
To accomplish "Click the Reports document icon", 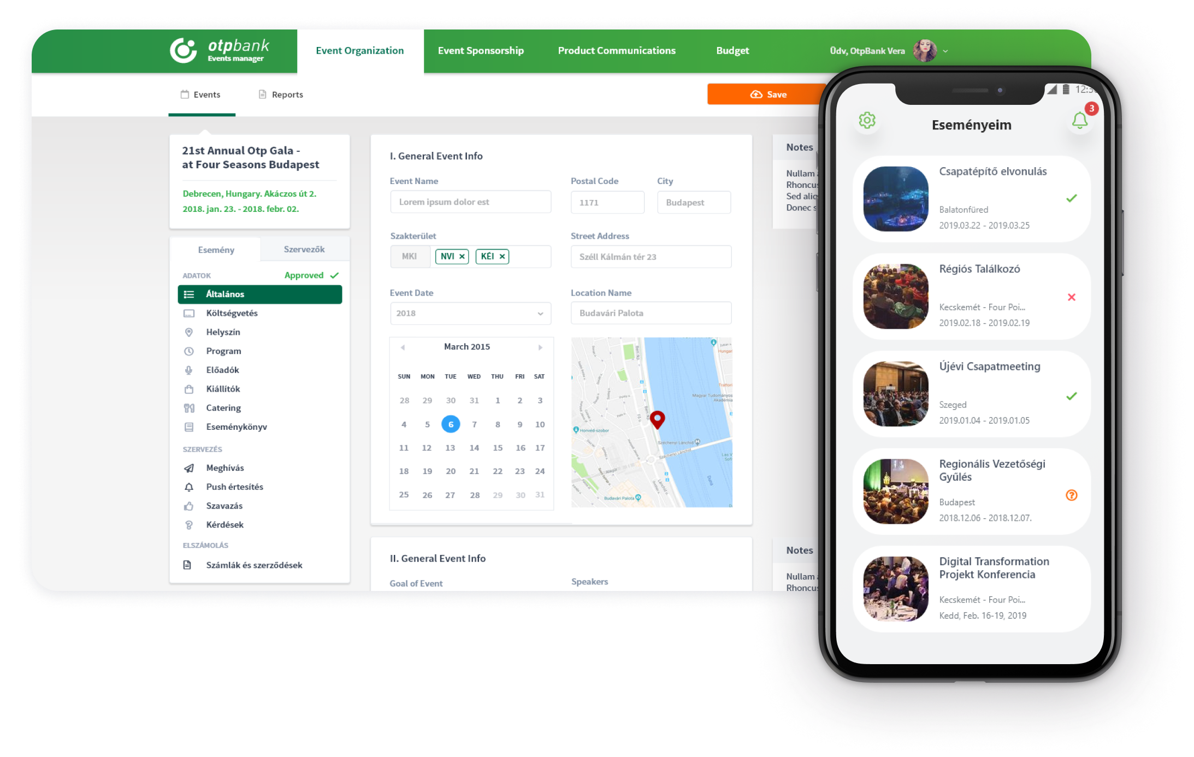I will point(262,94).
